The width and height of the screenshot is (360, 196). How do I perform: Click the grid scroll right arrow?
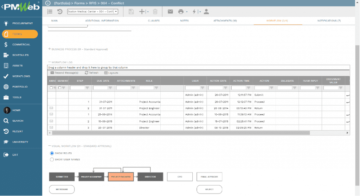(347, 133)
